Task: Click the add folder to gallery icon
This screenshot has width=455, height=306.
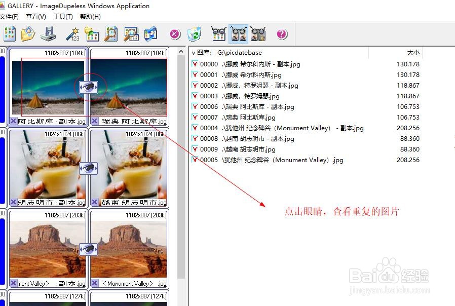Action: tap(92, 34)
